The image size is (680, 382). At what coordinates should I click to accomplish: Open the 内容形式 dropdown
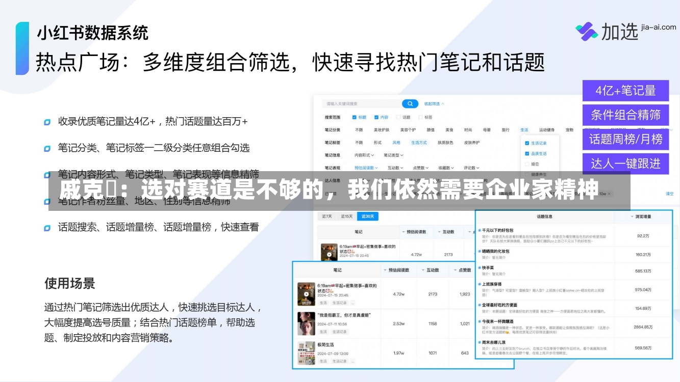coord(364,155)
